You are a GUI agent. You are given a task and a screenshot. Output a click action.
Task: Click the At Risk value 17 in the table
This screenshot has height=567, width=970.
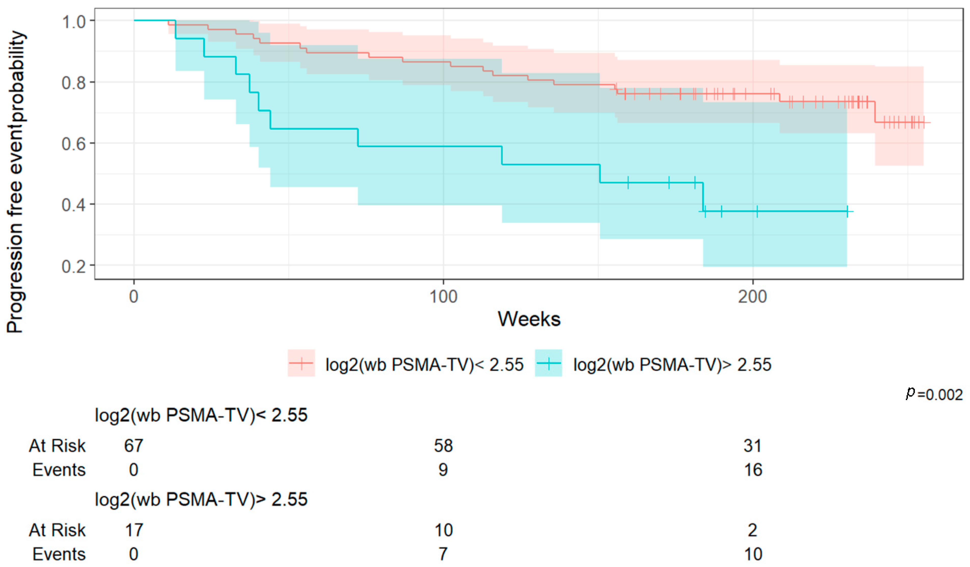coord(133,530)
